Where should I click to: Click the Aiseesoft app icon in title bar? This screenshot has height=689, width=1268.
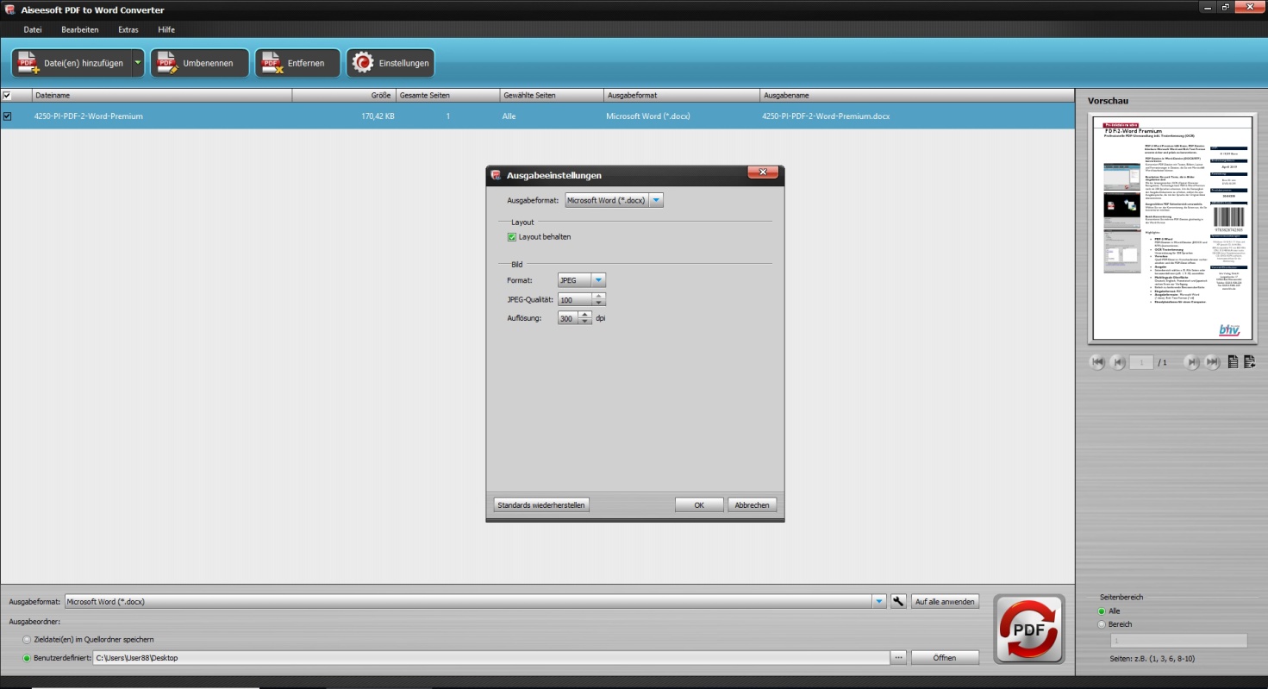point(9,9)
